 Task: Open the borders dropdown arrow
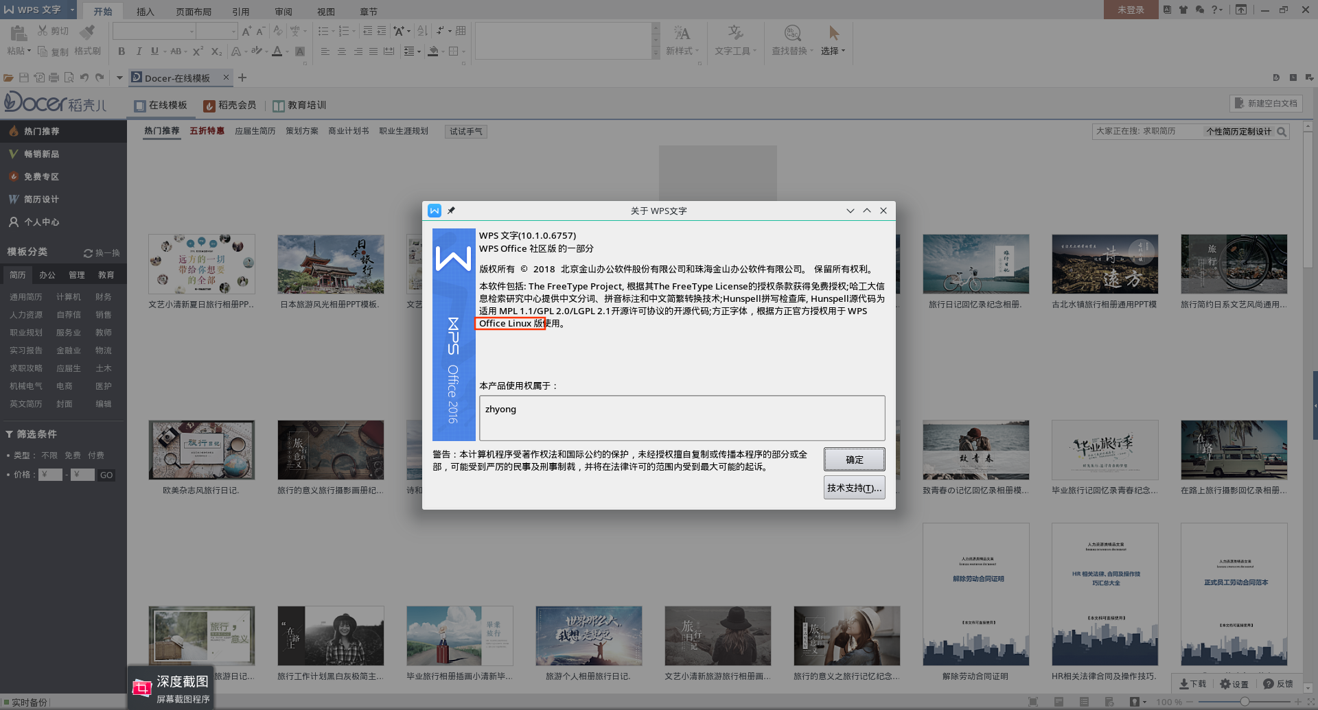[464, 51]
